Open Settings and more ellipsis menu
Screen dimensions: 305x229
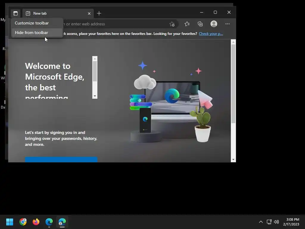coord(227,24)
